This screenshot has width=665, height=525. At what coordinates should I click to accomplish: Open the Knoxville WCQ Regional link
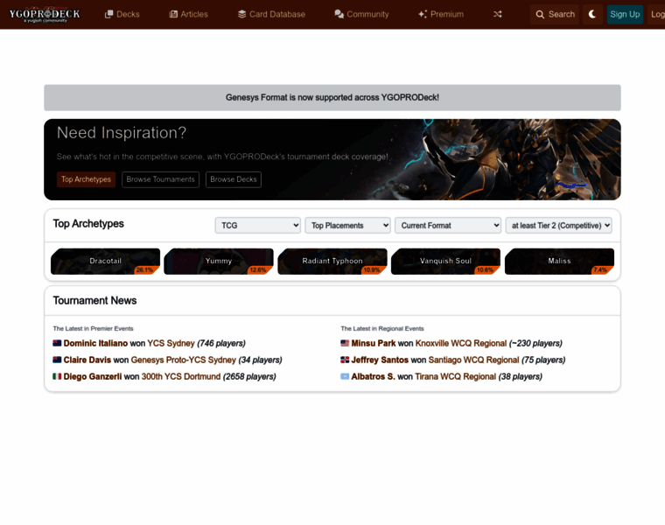coord(461,344)
